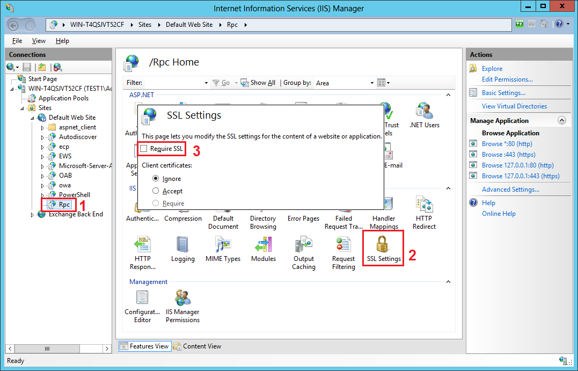Open Basic Settings action link
The image size is (578, 371).
503,93
